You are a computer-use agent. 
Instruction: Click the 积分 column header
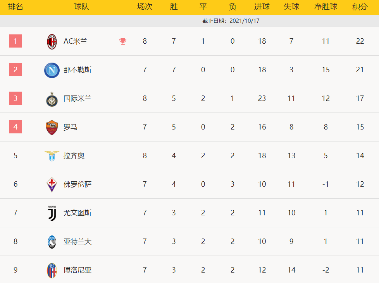click(360, 7)
